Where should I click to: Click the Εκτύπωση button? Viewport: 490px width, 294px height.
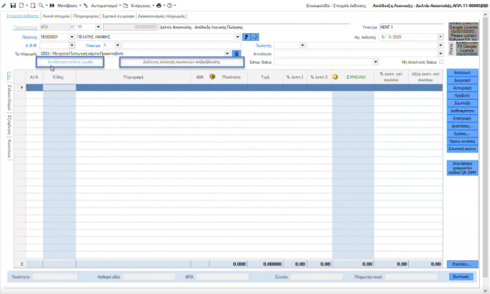tap(461, 277)
